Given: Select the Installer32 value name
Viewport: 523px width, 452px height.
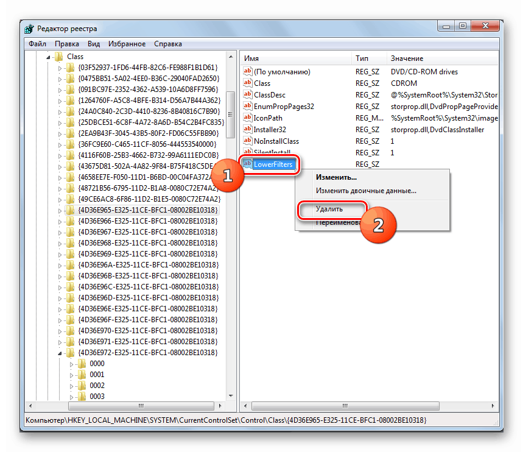Looking at the screenshot, I should [x=270, y=129].
